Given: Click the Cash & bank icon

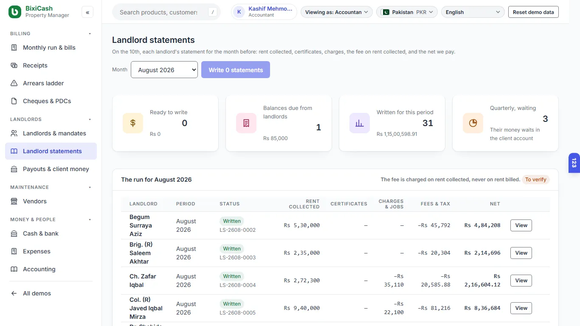Looking at the screenshot, I should point(14,233).
